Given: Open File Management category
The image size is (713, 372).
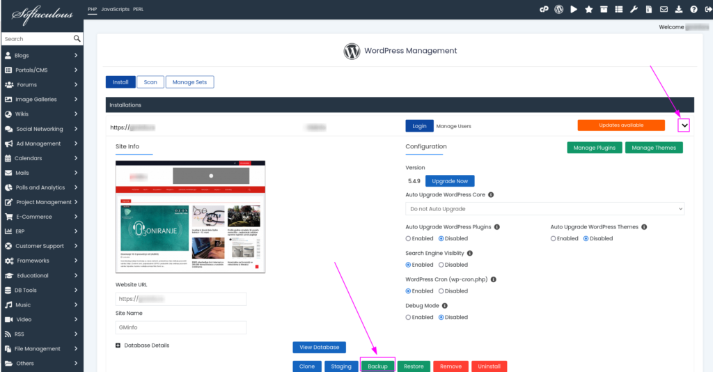Looking at the screenshot, I should pos(41,349).
